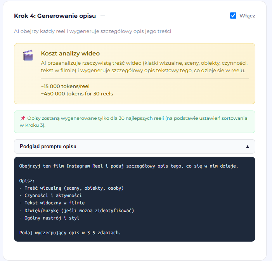Screen dimensions: 272x261
Task: Click the prompt line Tekst widoczny w filmie
Action: (x=52, y=203)
